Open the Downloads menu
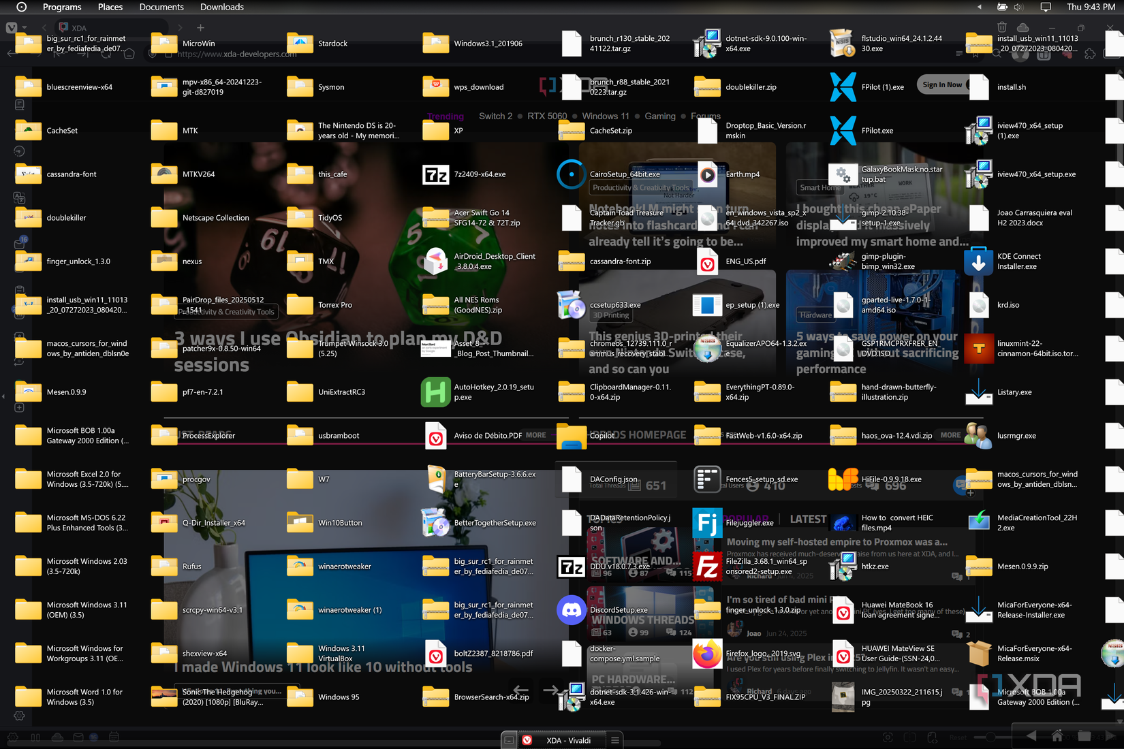Image resolution: width=1124 pixels, height=749 pixels. [221, 7]
